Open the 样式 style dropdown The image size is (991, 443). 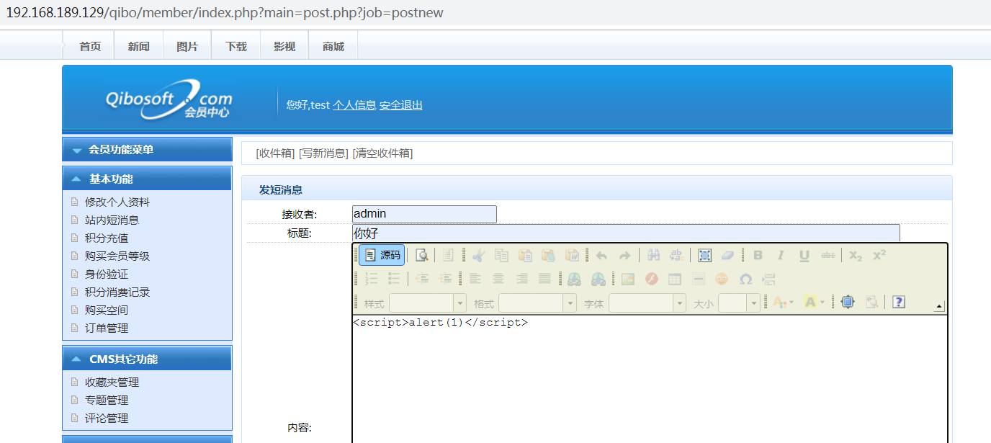click(x=428, y=303)
